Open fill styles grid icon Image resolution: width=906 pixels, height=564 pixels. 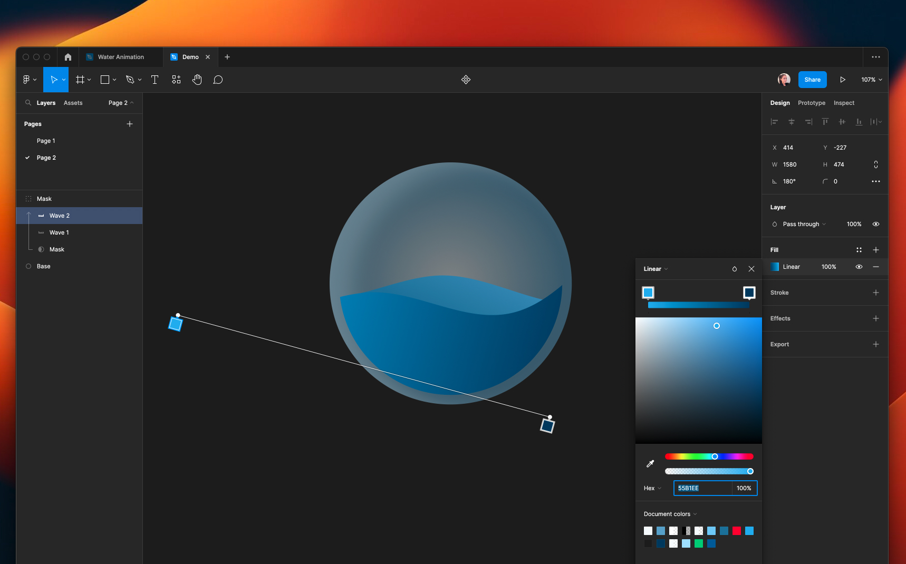point(859,250)
